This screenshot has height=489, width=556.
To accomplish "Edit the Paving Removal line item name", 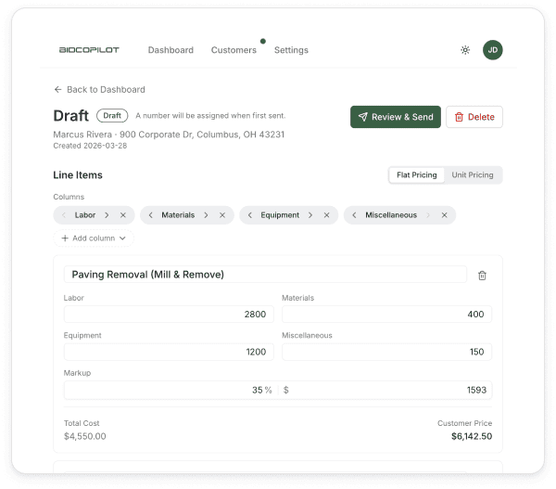I will [x=265, y=275].
